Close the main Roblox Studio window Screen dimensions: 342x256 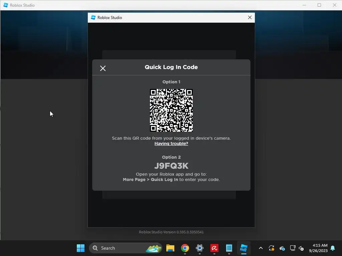tap(334, 5)
